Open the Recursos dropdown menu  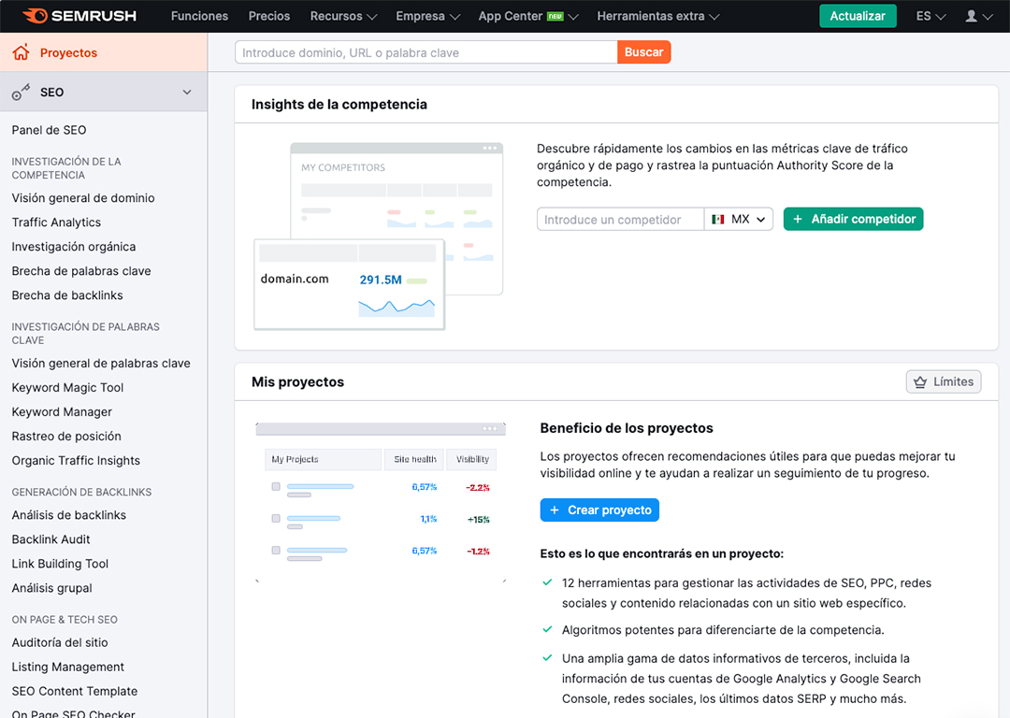(343, 16)
